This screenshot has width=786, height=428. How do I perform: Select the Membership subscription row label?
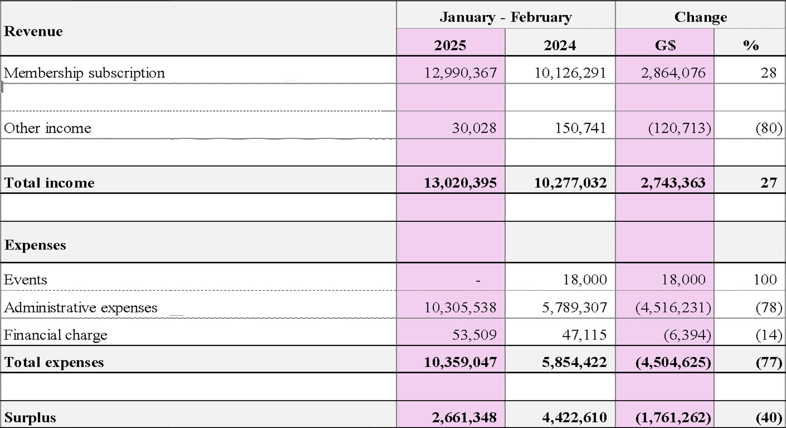coord(84,73)
